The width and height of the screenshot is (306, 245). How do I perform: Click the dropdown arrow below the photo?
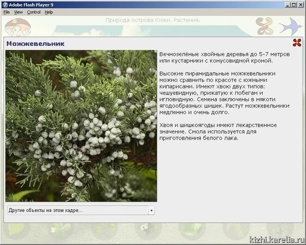click(151, 210)
